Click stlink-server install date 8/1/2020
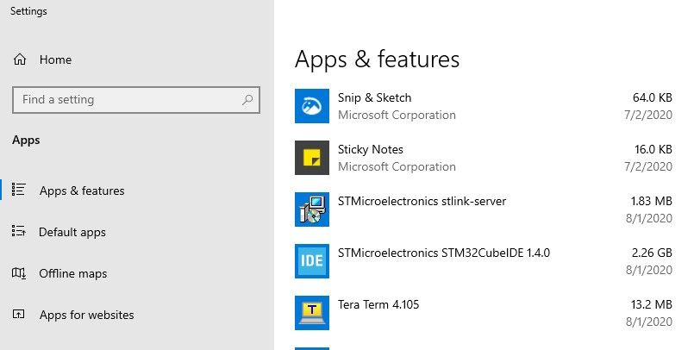The height and width of the screenshot is (350, 694). point(649,218)
